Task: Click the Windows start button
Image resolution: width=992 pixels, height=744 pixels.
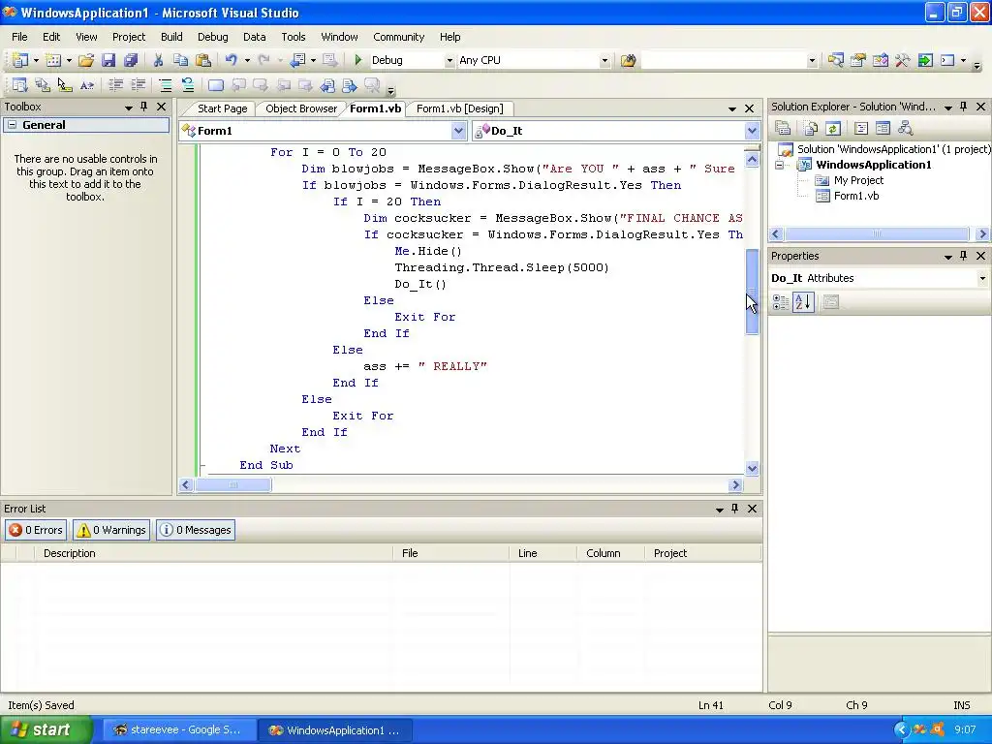Action: pos(46,730)
